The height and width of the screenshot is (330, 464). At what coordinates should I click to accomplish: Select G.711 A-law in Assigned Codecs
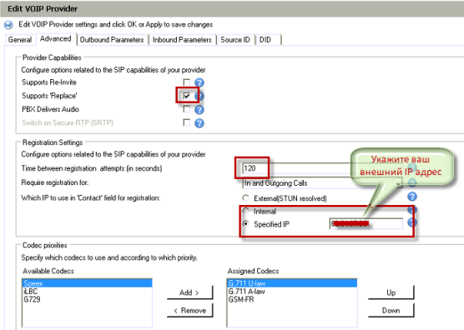click(x=292, y=292)
